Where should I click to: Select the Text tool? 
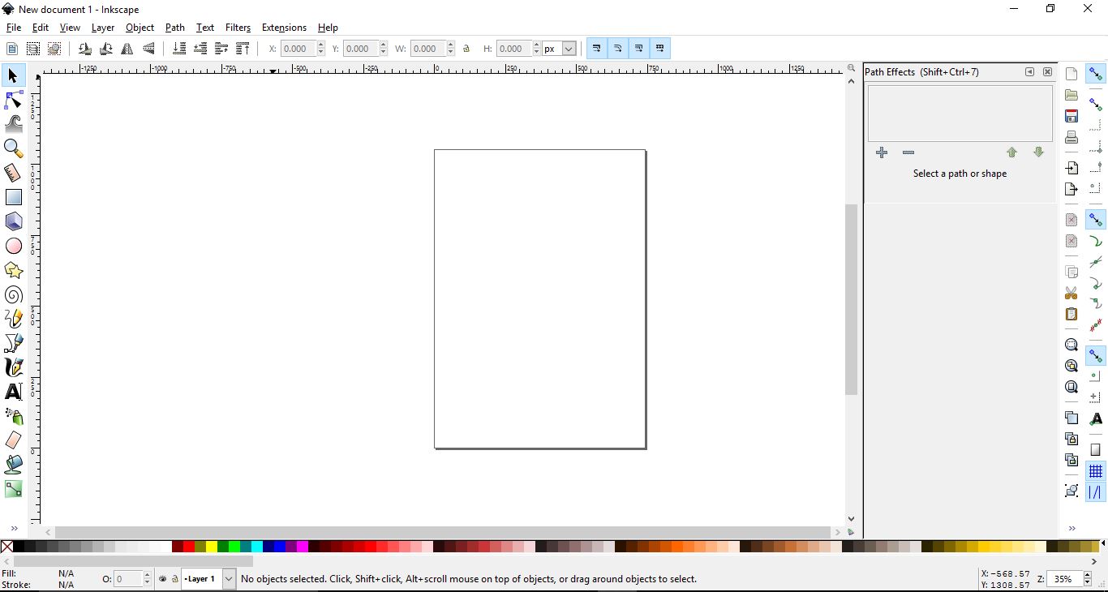click(14, 392)
